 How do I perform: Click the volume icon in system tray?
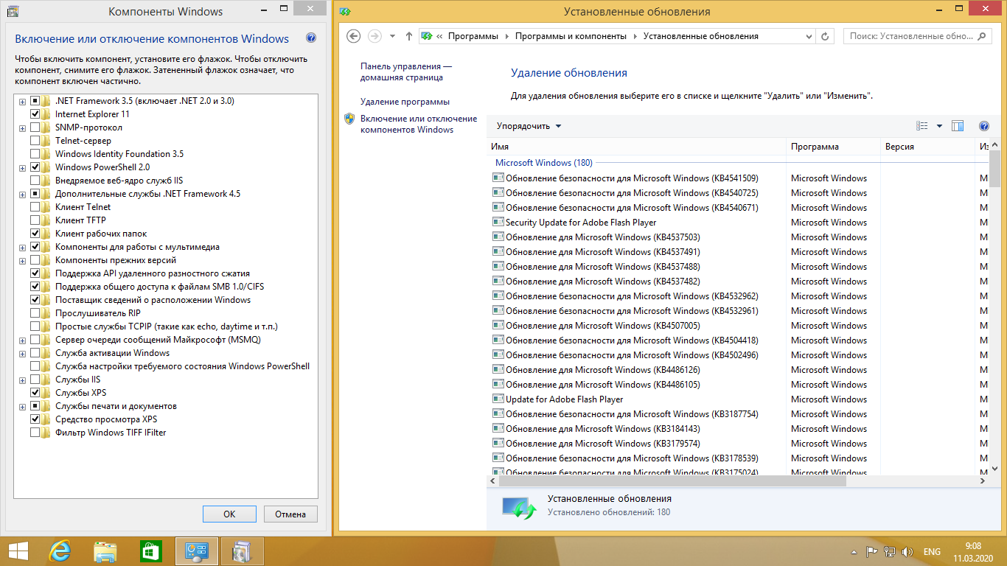pyautogui.click(x=907, y=552)
